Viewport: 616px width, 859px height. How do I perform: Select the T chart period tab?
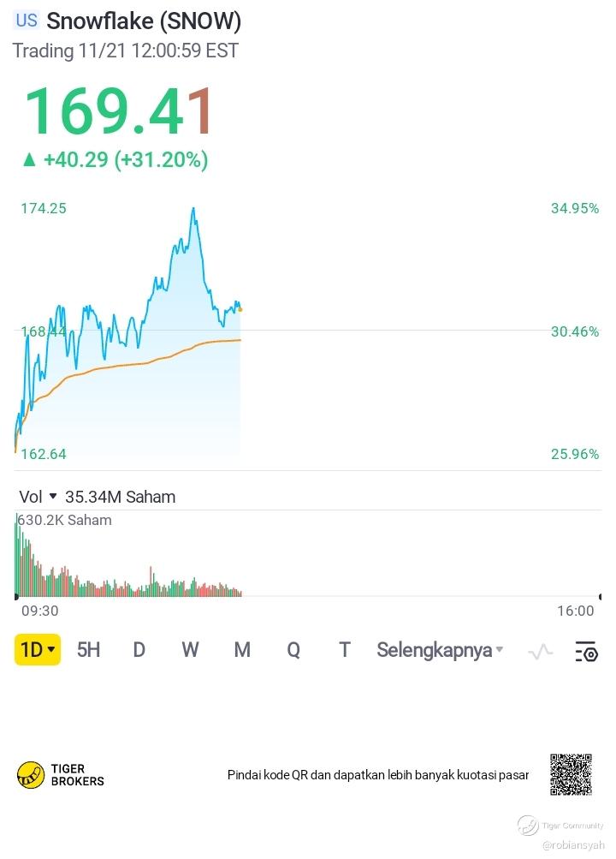345,650
